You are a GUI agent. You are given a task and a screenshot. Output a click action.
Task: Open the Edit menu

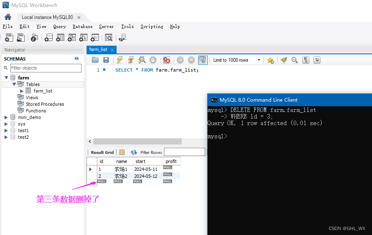[x=24, y=26]
